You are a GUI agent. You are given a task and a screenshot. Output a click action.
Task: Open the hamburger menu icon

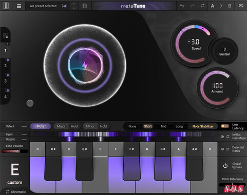19,6
